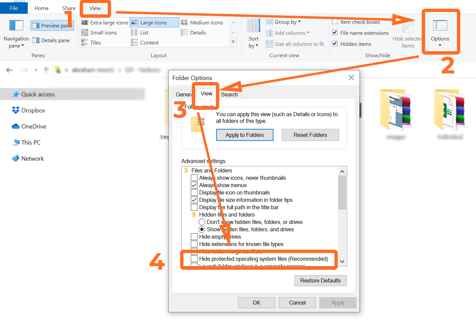Click the Advanced settings scroll-down arrow
The height and width of the screenshot is (324, 476).
click(x=342, y=261)
